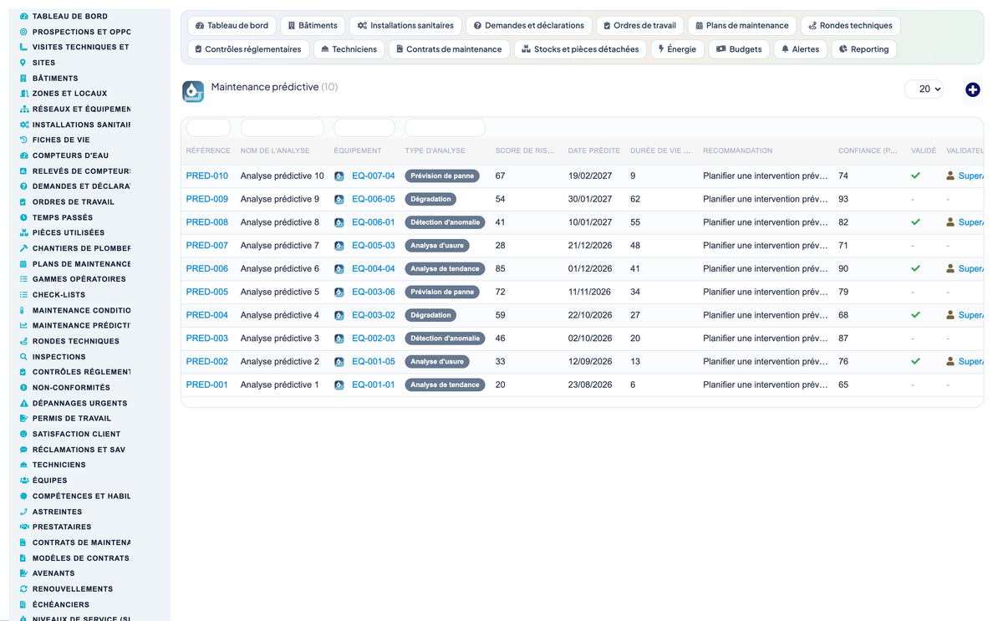Open the Alertes tab
1003x621 pixels.
click(x=800, y=49)
